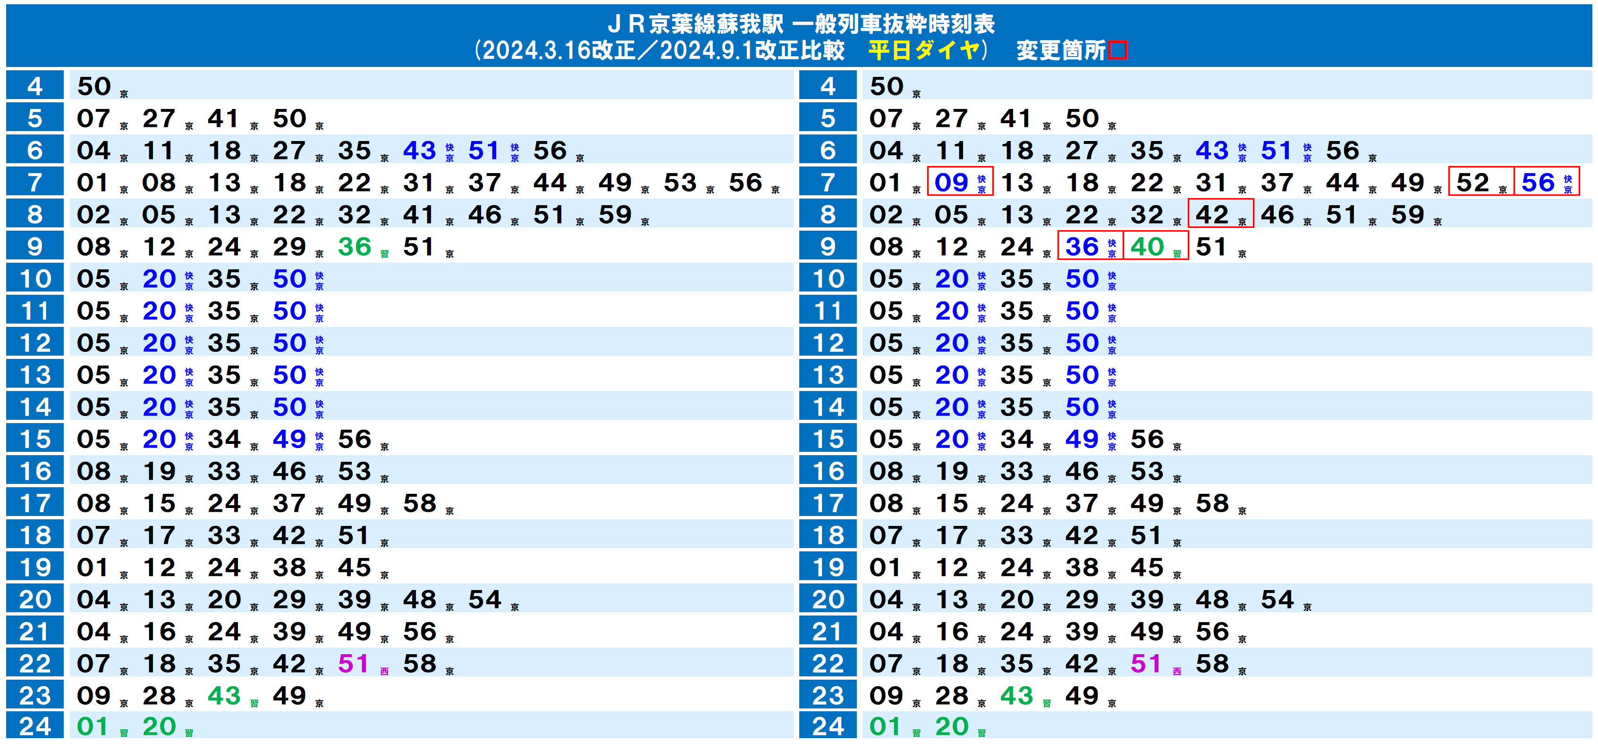Image resolution: width=1598 pixels, height=749 pixels.
Task: Click hour label 4 in the left table
Action: tap(35, 85)
